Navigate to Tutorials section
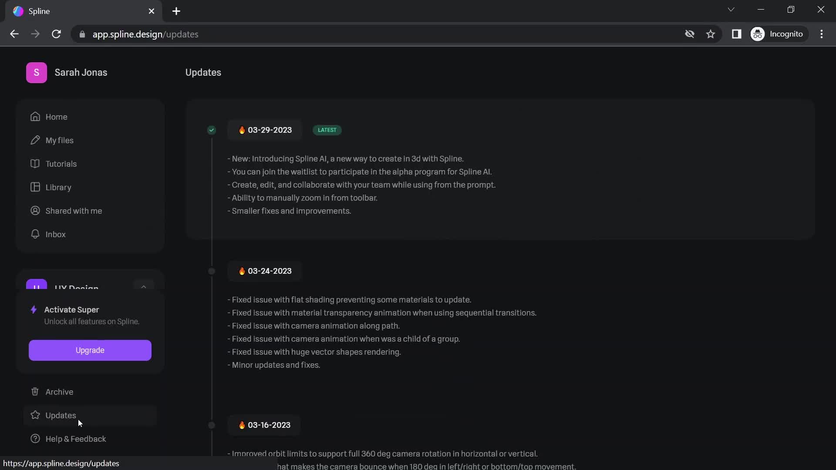 (61, 164)
